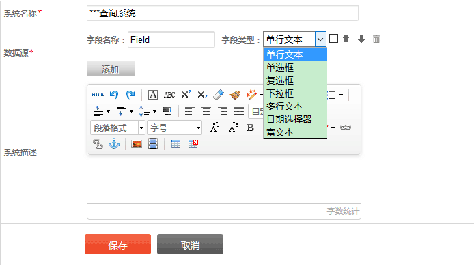Screen dimensions: 474x268
Task: Click the gray 取消 cancel button
Action: pyautogui.click(x=190, y=244)
